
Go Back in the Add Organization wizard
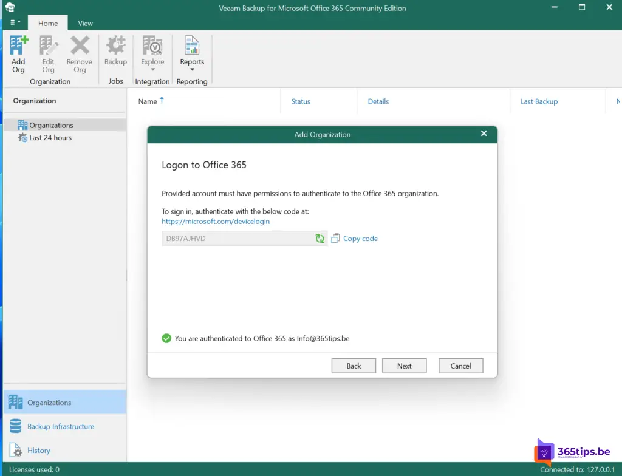tap(354, 365)
